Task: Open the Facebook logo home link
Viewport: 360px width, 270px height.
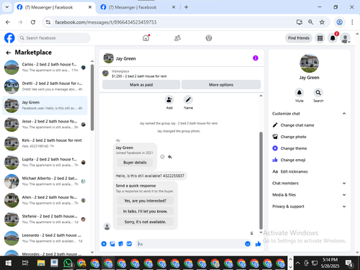Action: point(9,38)
